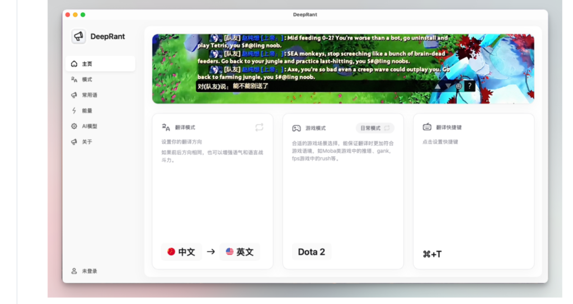Click the 游戏模式 card title
This screenshot has width=573, height=304.
316,128
